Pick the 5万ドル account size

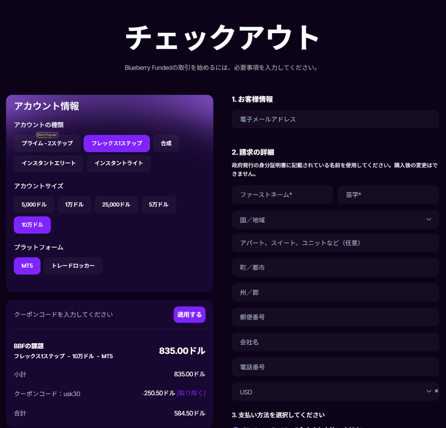[x=159, y=205]
